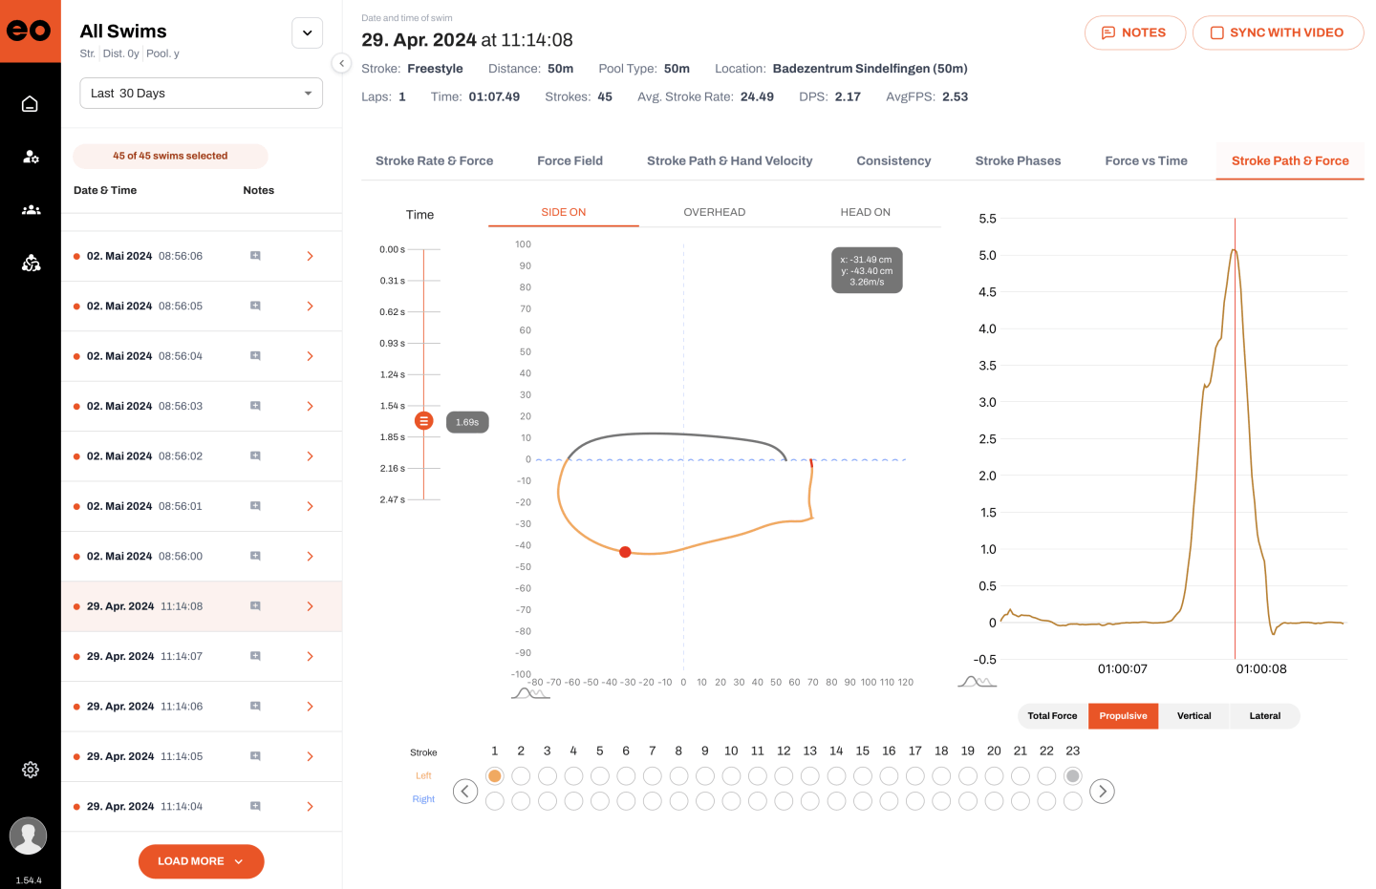Open the user profile avatar
This screenshot has height=889, width=1376.
(x=29, y=836)
